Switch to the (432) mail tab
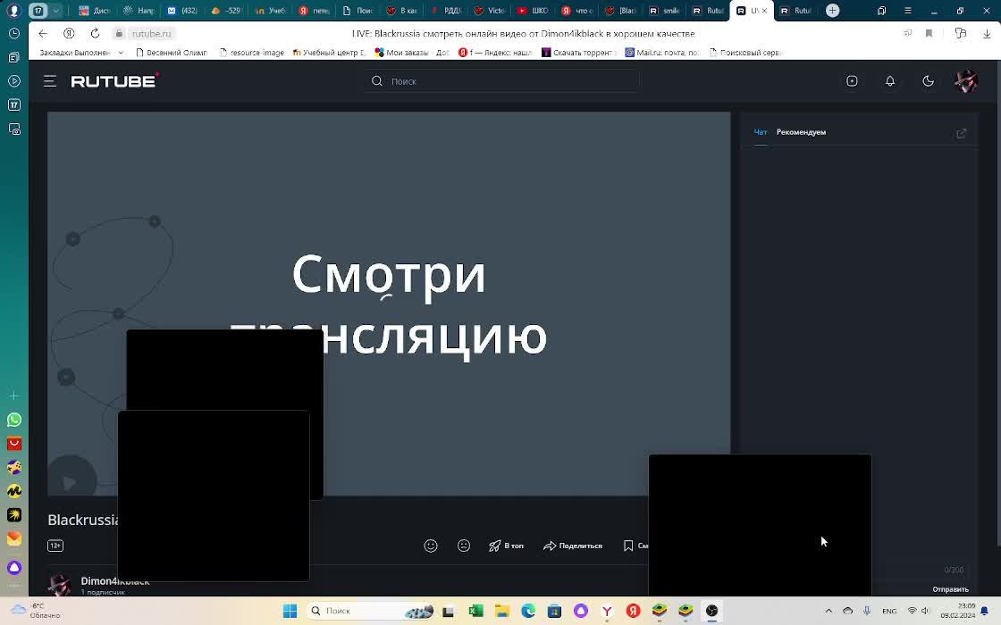1001x625 pixels. pyautogui.click(x=182, y=10)
